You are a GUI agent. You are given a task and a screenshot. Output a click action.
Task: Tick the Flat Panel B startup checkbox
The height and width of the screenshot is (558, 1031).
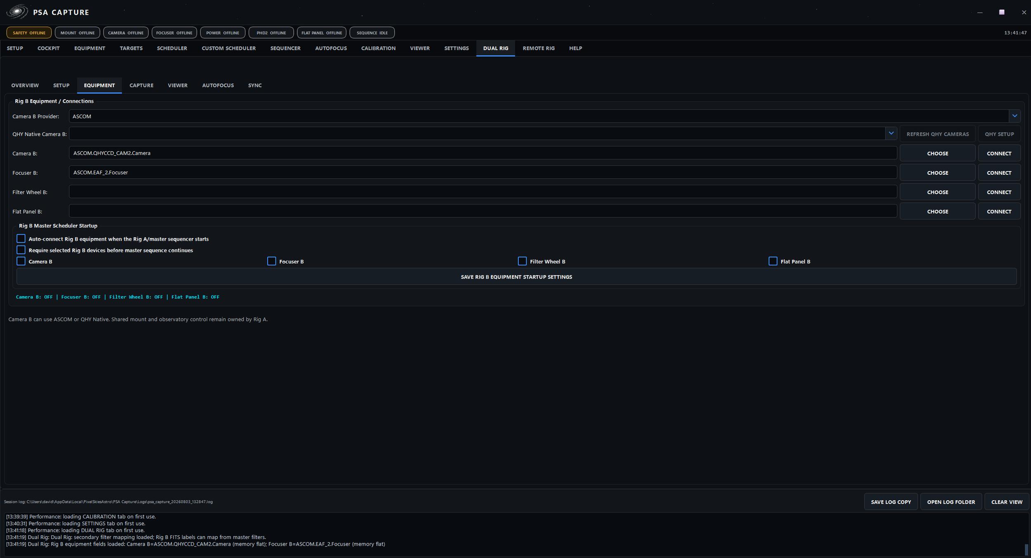773,261
